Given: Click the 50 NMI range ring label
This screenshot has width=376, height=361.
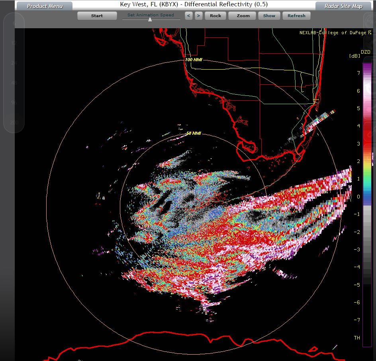Looking at the screenshot, I should [194, 133].
